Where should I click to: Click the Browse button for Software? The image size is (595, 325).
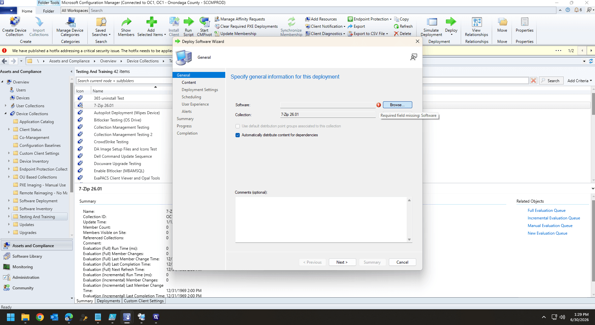[397, 105]
